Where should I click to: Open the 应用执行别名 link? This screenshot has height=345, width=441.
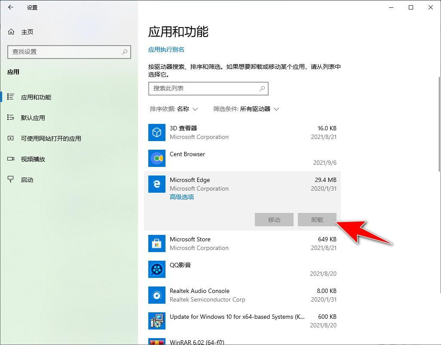pos(166,49)
